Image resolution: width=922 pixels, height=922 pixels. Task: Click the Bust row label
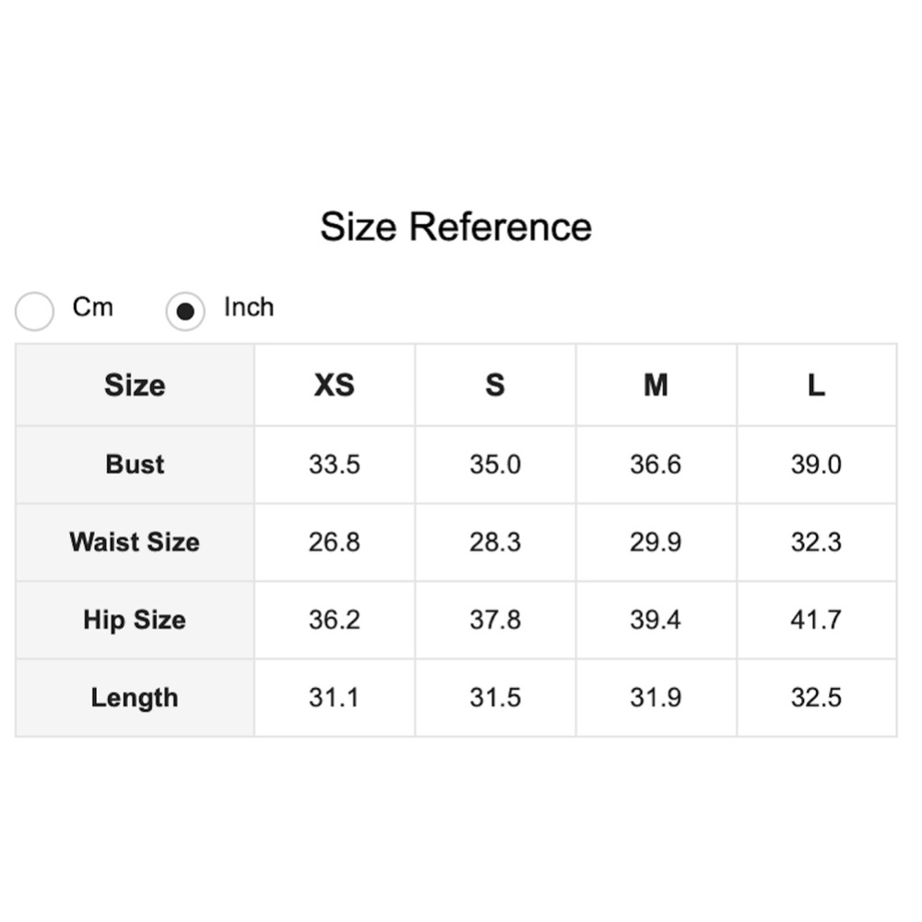136,465
